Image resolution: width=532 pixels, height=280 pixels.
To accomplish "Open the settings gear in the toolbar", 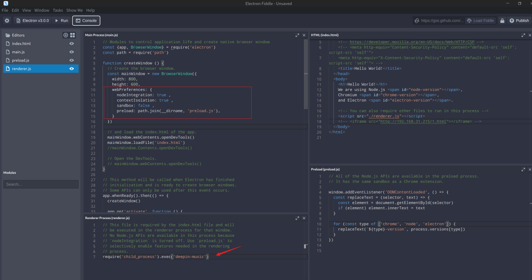I will coord(7,21).
